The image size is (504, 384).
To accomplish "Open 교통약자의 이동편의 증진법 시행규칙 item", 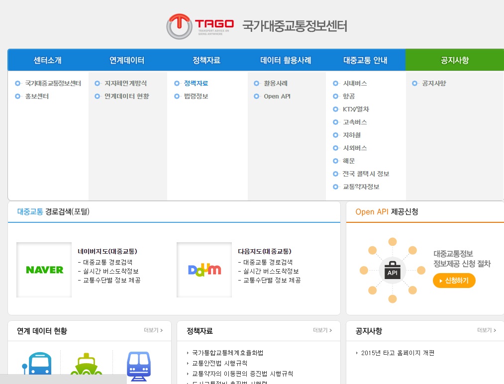I will (x=243, y=374).
